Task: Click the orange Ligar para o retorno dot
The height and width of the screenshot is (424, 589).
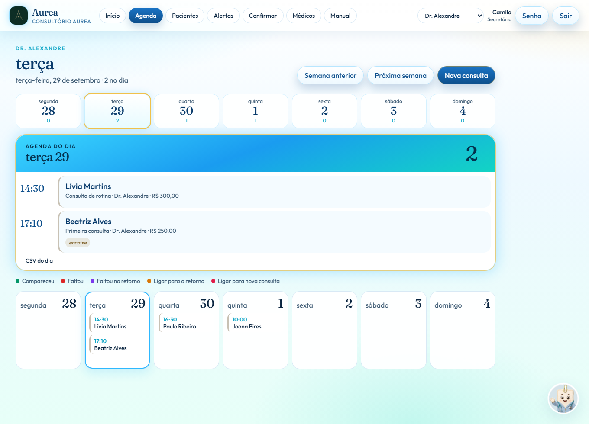Action: 149,281
